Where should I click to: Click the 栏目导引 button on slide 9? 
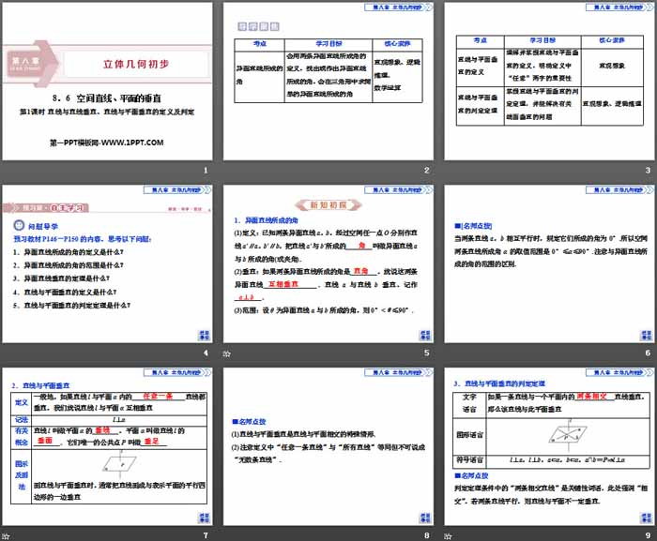pos(645,518)
